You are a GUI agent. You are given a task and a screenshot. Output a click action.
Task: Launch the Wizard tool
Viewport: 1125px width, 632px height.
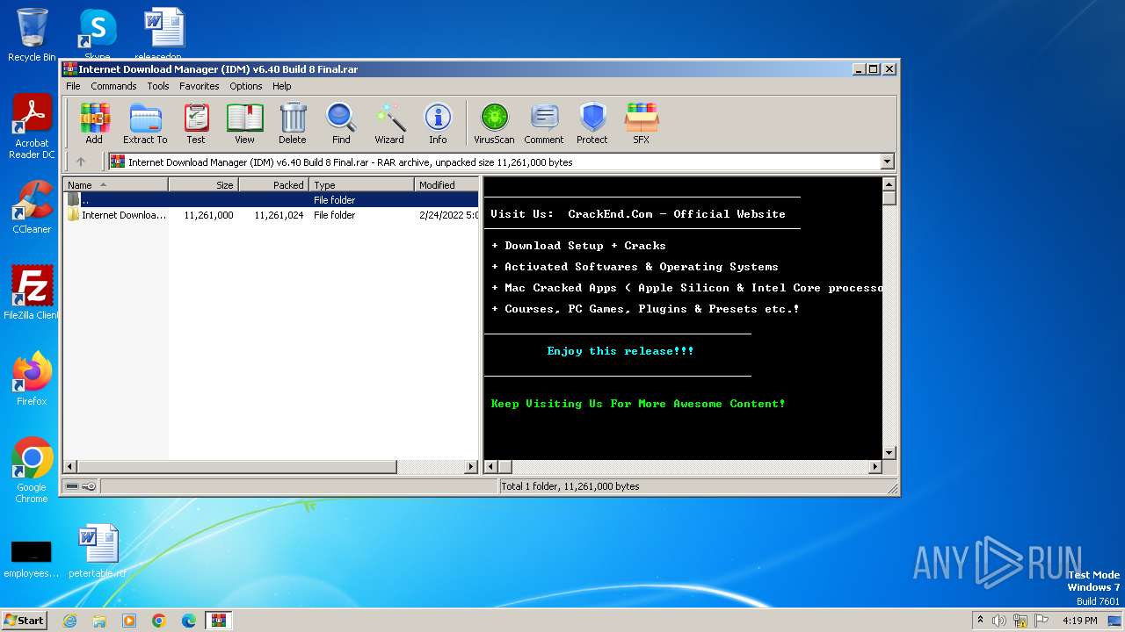(389, 123)
